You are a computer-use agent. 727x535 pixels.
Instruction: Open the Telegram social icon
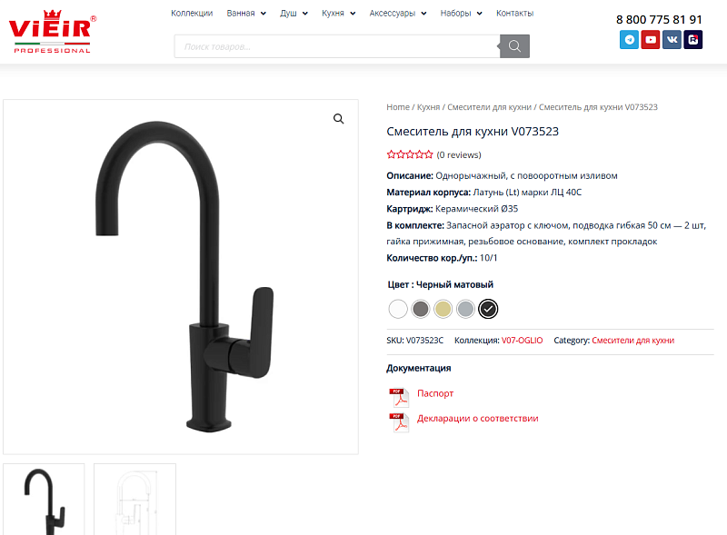pos(629,40)
